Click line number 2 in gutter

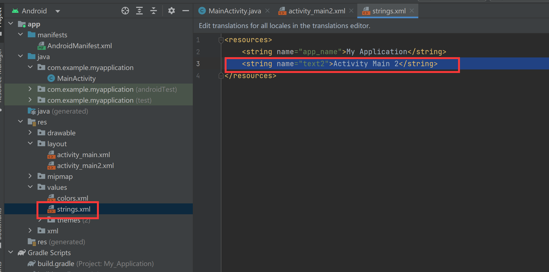[198, 52]
